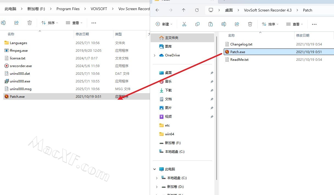Viewport: 334px width, 195px height.
Task: Click the Up arrow in Patch window
Action: (184, 10)
